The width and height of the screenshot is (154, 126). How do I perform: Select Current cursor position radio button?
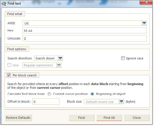[49, 94]
